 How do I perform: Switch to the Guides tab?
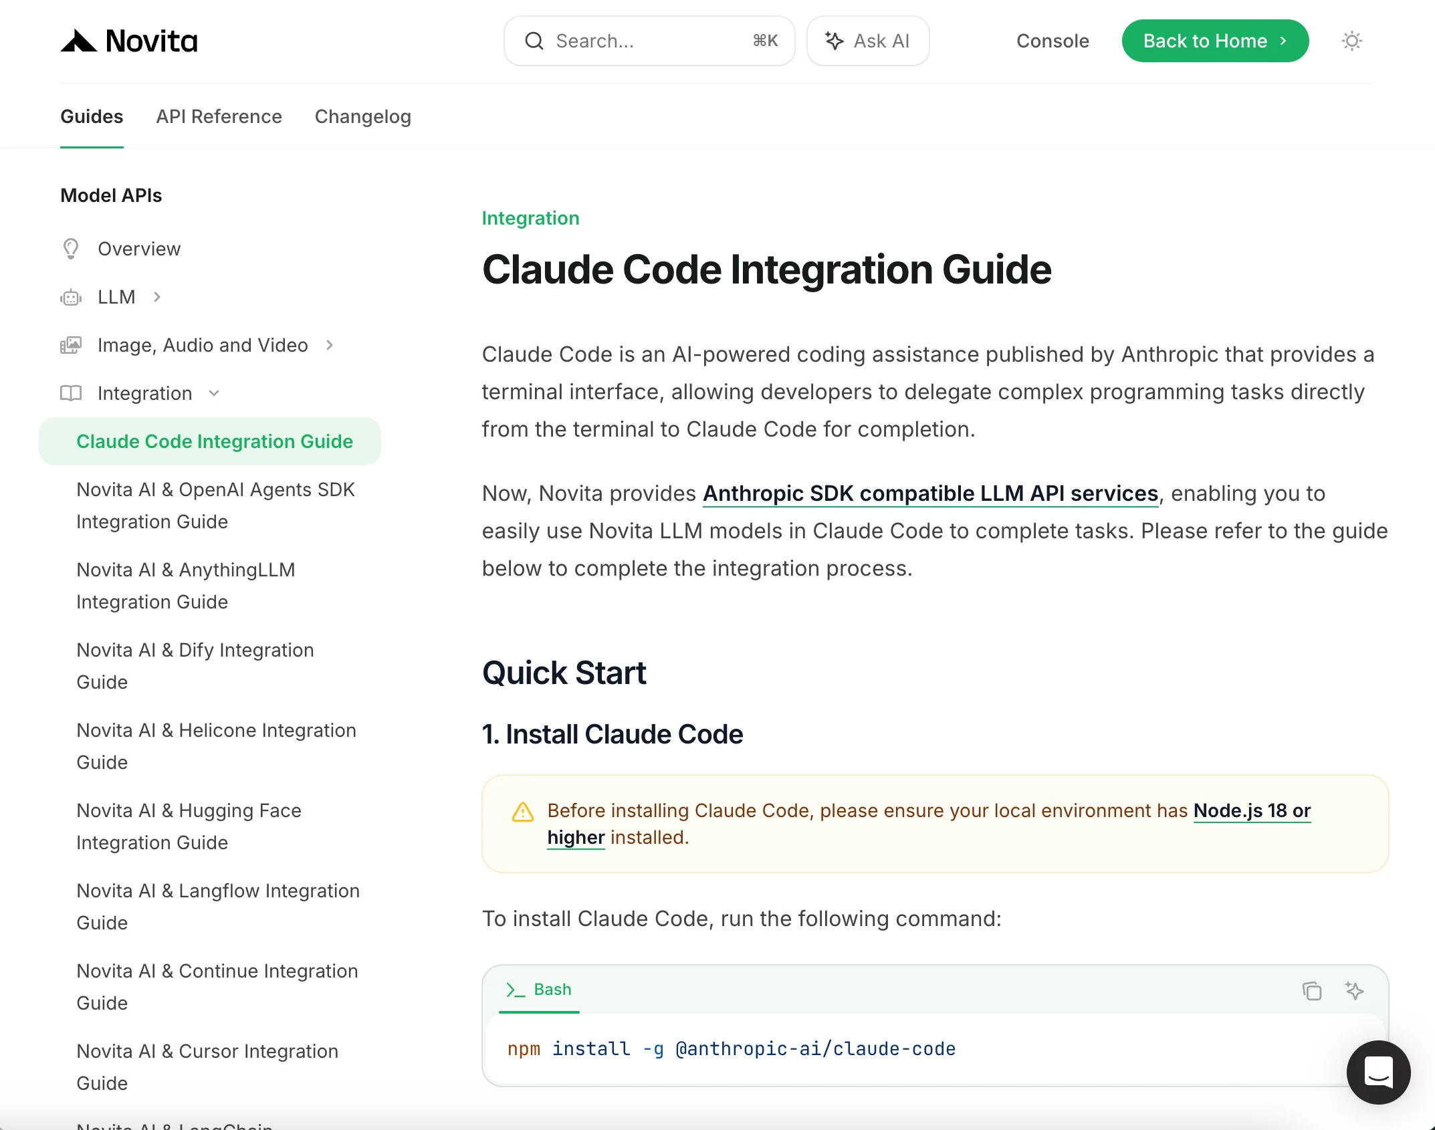(x=92, y=116)
